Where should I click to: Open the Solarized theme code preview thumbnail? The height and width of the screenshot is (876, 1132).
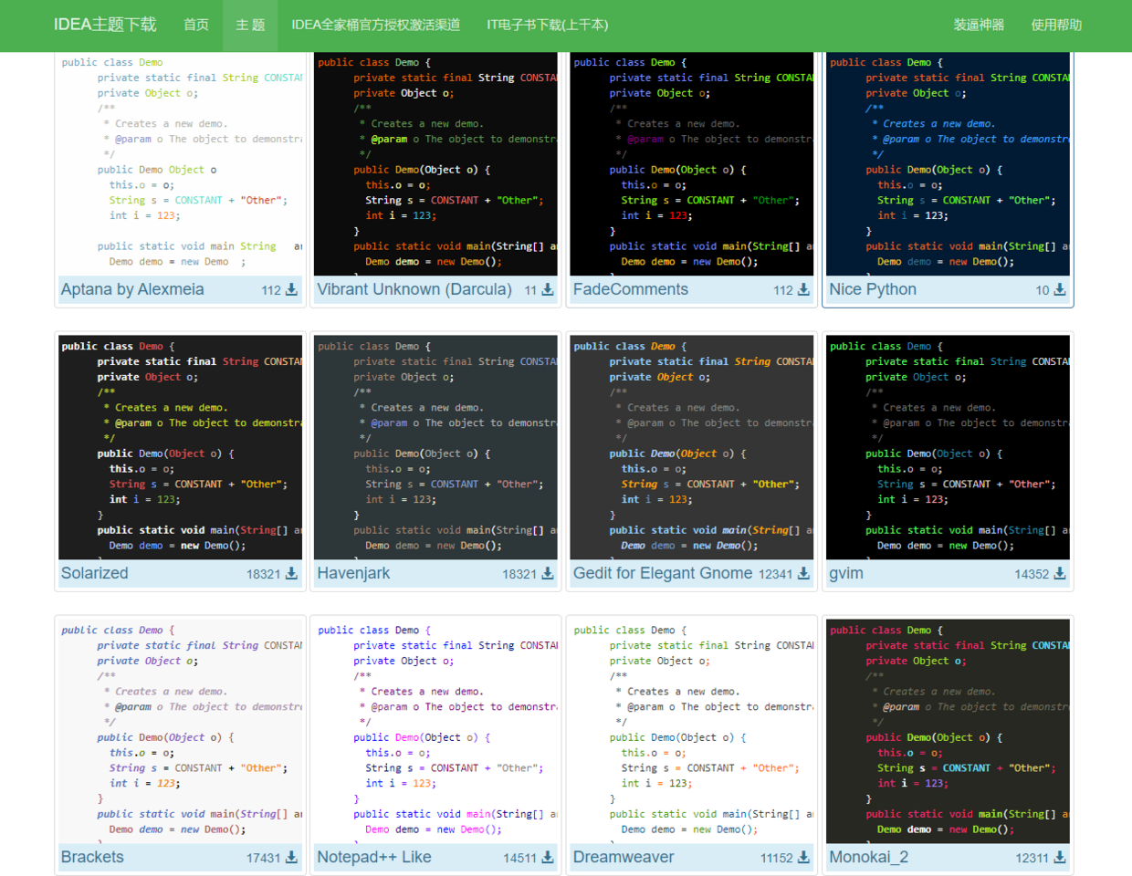tap(180, 447)
